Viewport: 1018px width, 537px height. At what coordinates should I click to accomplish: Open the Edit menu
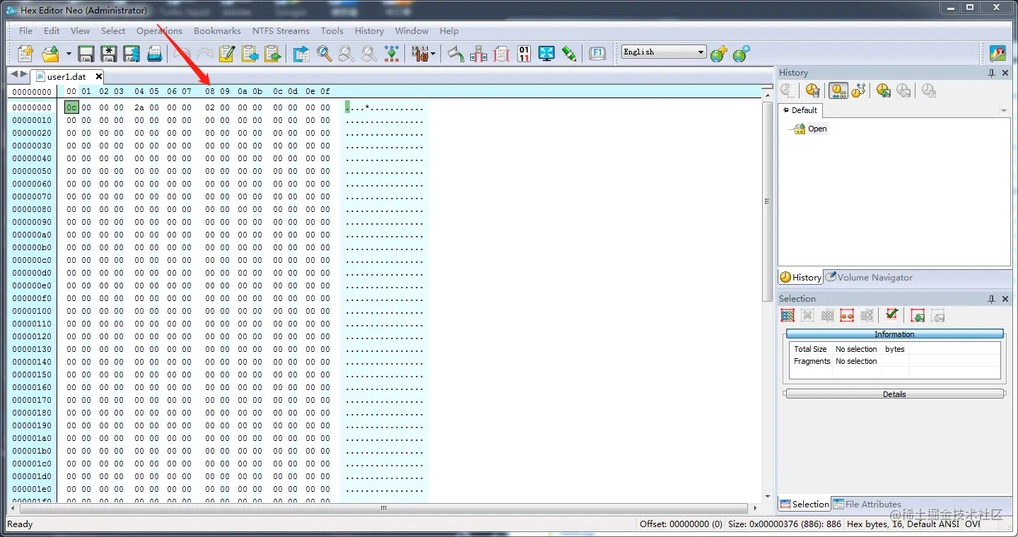pos(52,31)
